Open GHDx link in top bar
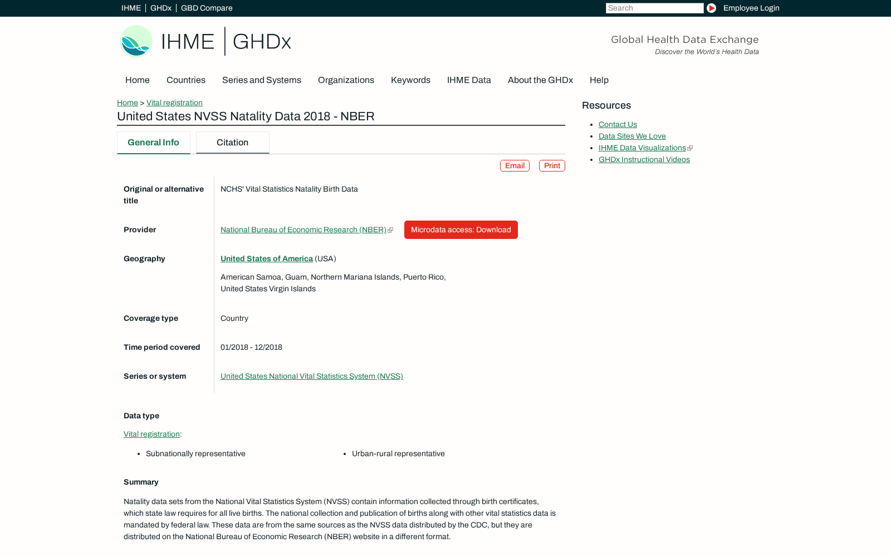 tap(161, 8)
